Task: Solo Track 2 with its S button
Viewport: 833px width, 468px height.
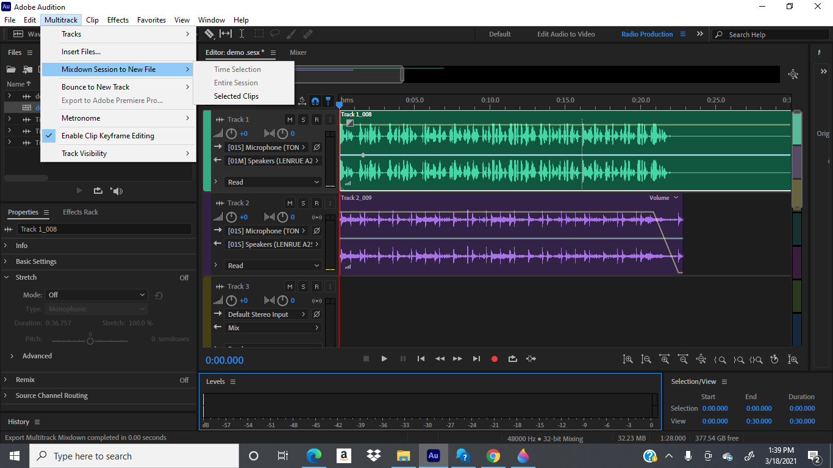Action: pos(303,203)
